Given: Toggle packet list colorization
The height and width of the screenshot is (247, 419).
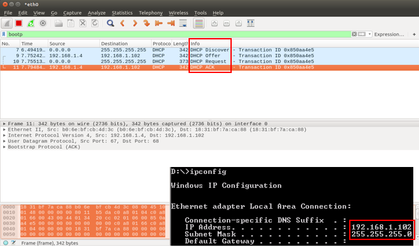Looking at the screenshot, I should pyautogui.click(x=199, y=23).
